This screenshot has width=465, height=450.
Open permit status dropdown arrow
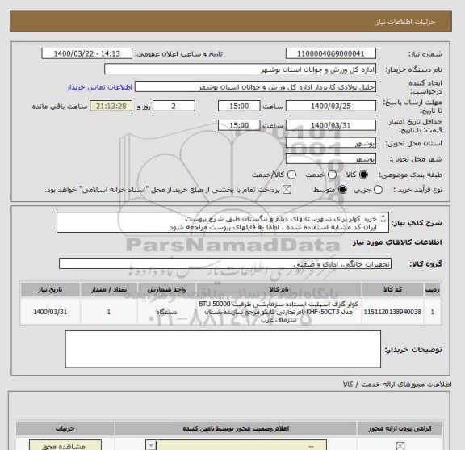[151, 445]
